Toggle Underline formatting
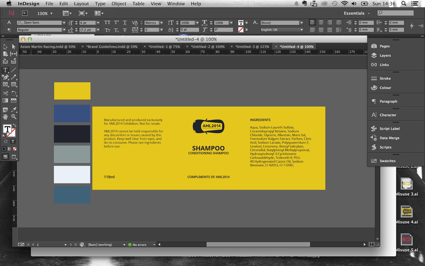 pos(125,23)
